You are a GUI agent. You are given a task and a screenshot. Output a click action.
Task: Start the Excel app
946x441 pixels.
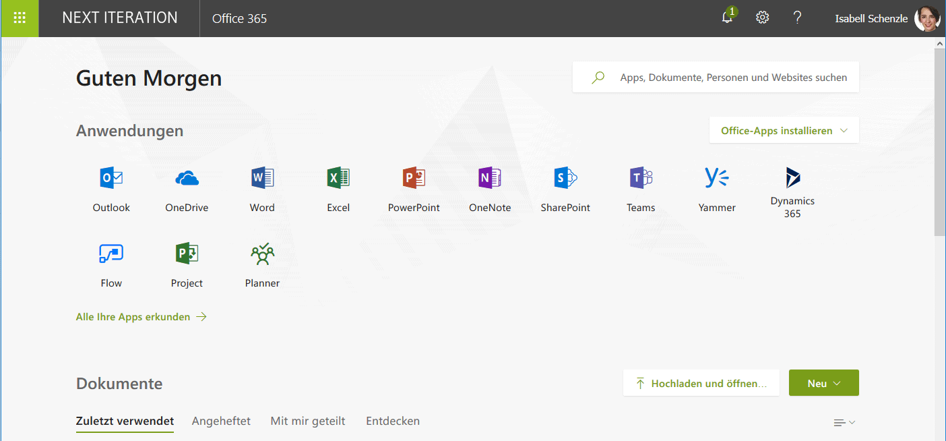coord(338,189)
